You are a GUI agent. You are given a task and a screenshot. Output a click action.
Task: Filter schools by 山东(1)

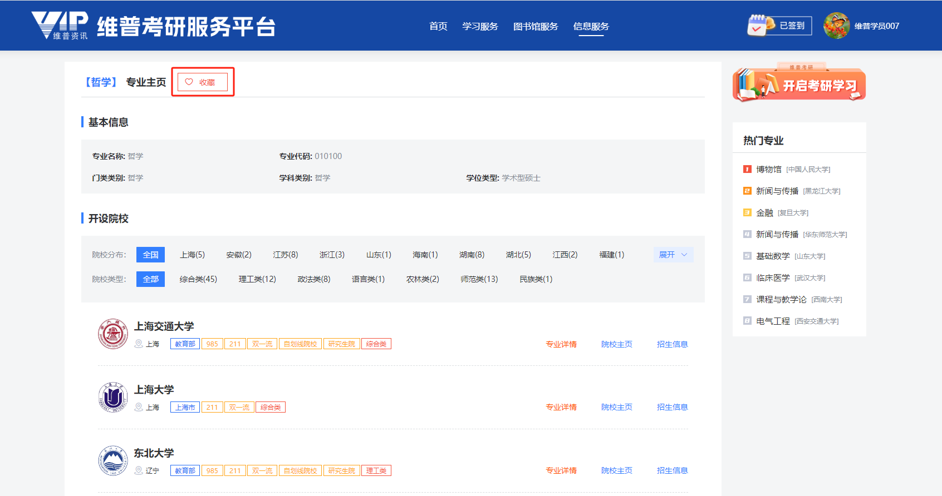(379, 255)
